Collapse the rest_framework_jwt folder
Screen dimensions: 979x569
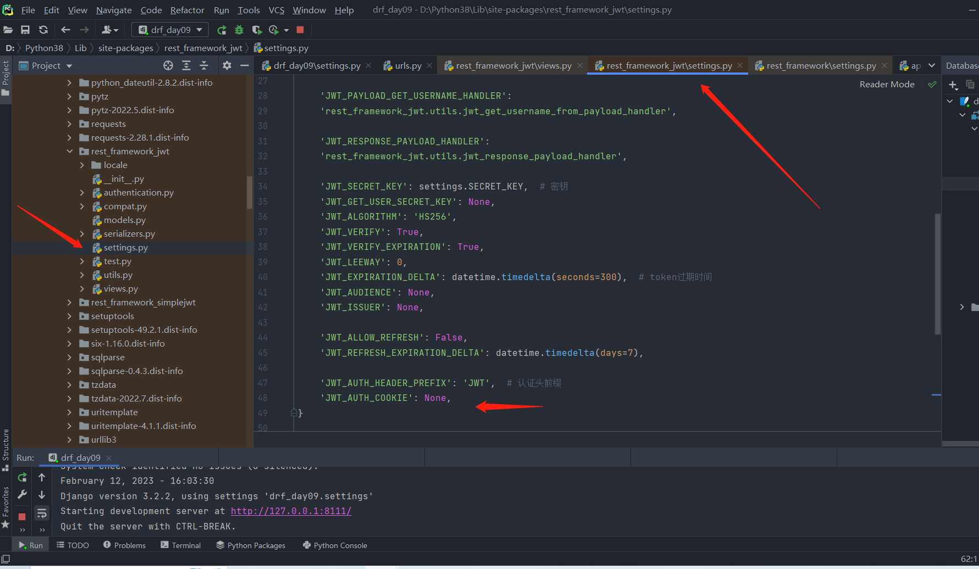(x=69, y=151)
